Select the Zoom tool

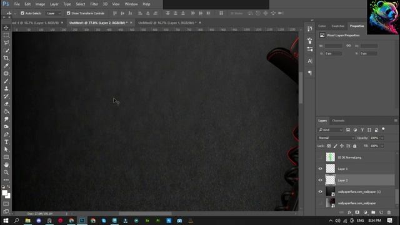coord(6,172)
